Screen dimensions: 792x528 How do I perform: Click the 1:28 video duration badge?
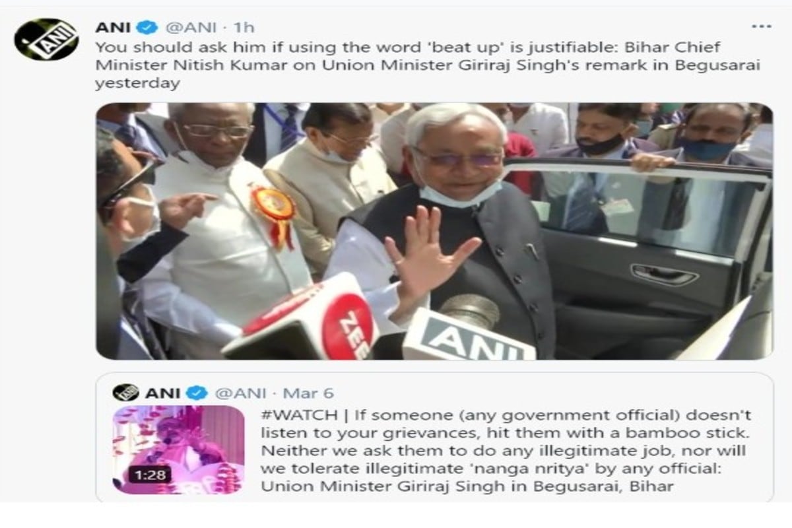tap(150, 474)
